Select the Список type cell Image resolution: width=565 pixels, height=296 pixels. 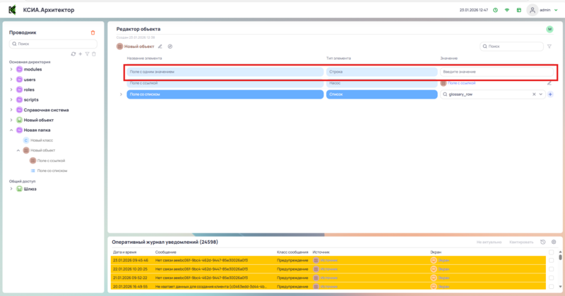(x=381, y=94)
